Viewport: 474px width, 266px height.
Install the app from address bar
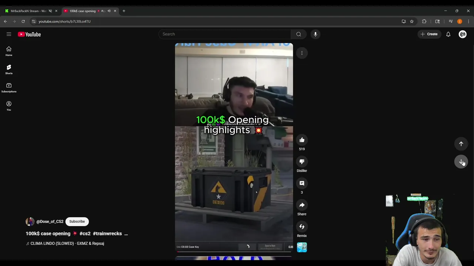tap(404, 21)
